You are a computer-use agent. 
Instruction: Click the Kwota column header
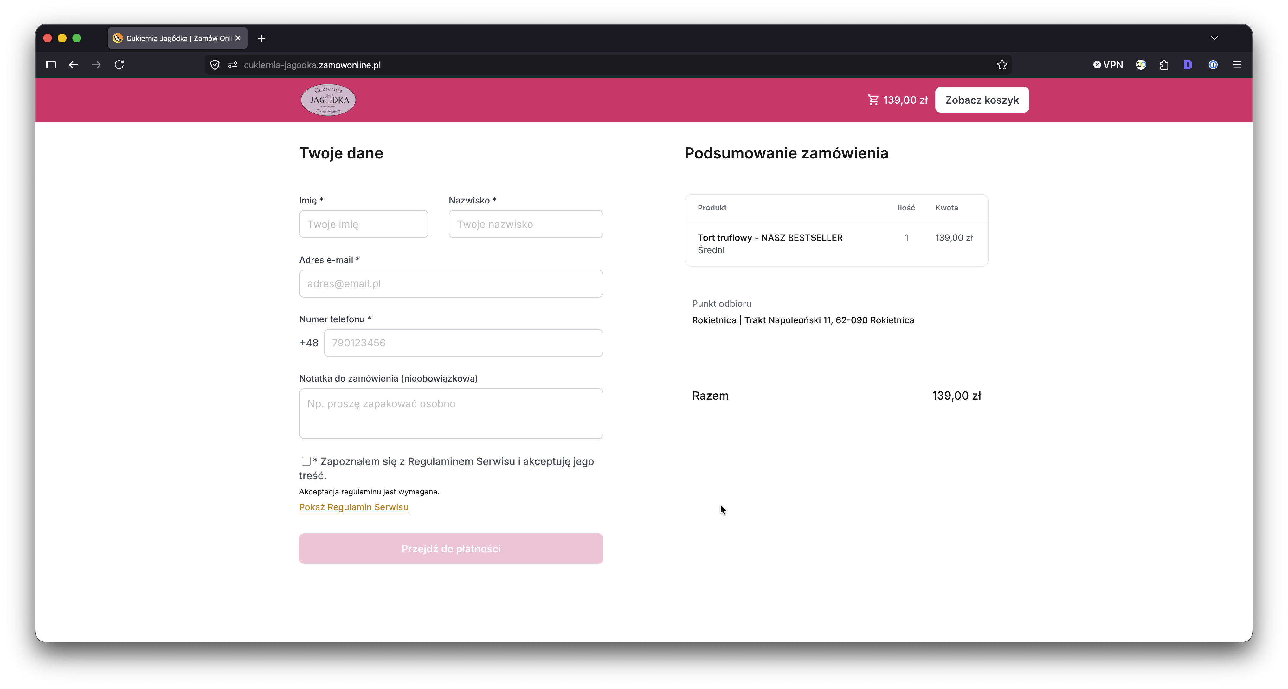[946, 208]
